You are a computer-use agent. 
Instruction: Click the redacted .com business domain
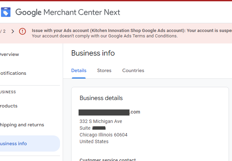coord(110,112)
